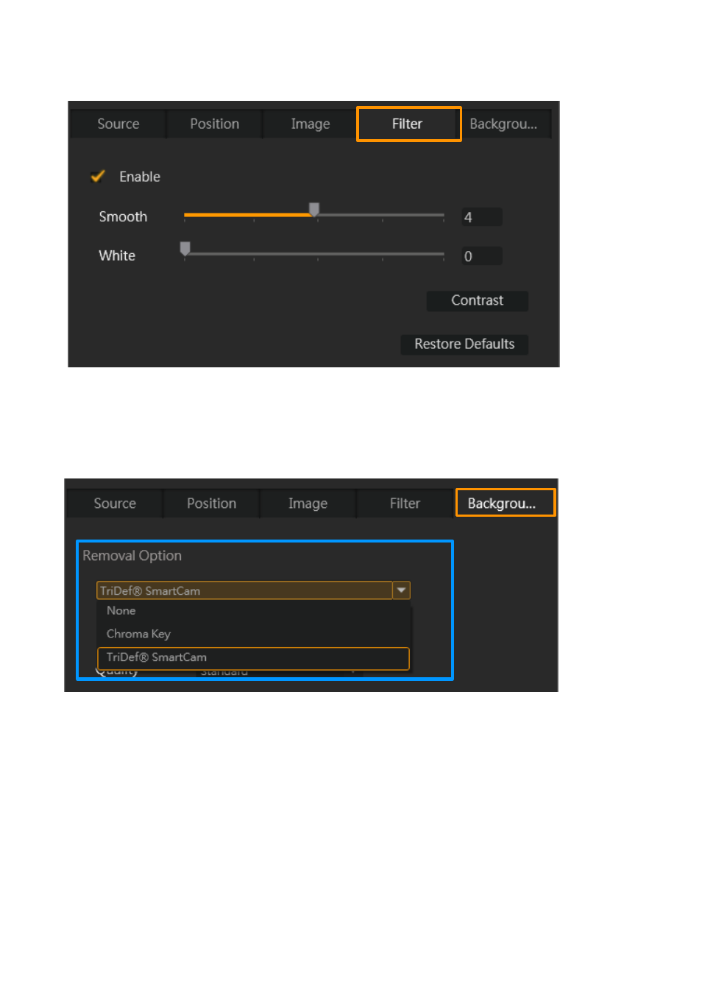Open Background tab in upper panel
This screenshot has height=993, width=702.
pos(504,124)
